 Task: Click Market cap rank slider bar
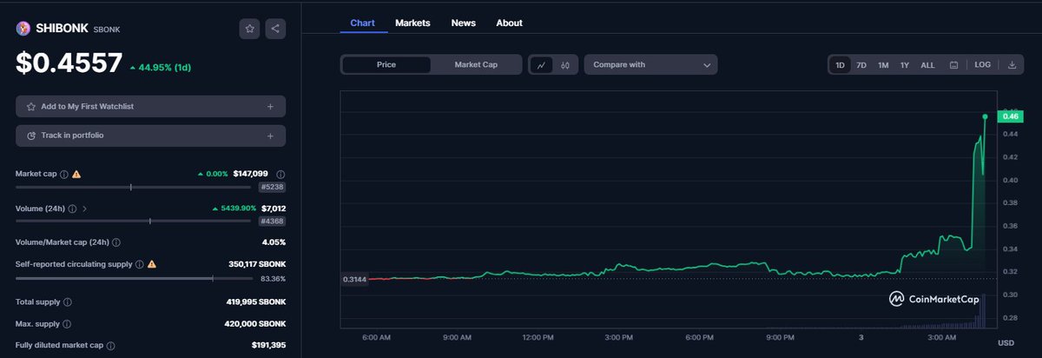[x=133, y=187]
